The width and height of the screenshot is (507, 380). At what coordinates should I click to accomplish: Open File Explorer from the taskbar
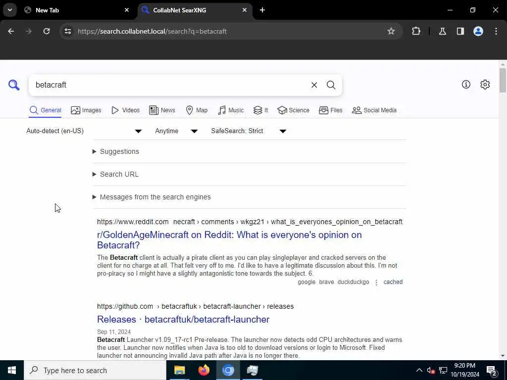pos(179,370)
